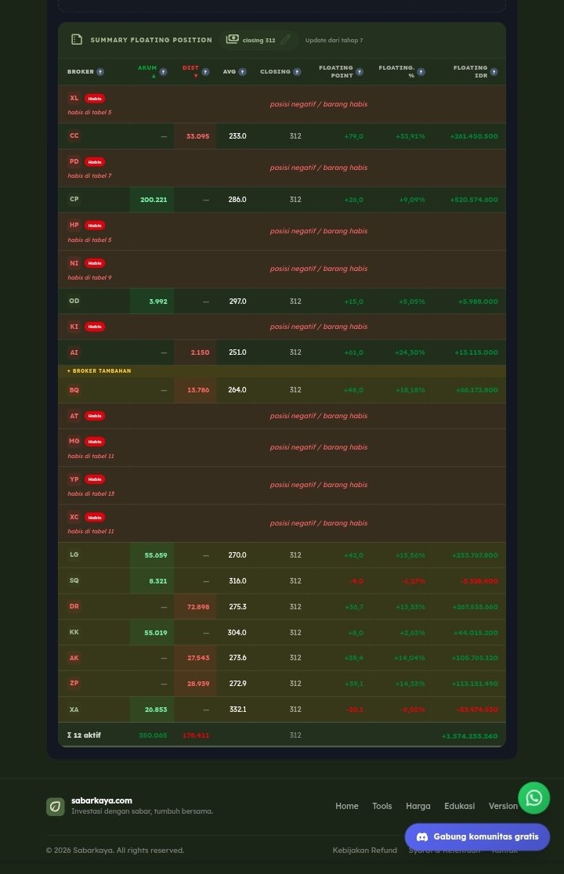Image resolution: width=564 pixels, height=874 pixels.
Task: Open help tooltip next to DIST header
Action: tap(206, 72)
